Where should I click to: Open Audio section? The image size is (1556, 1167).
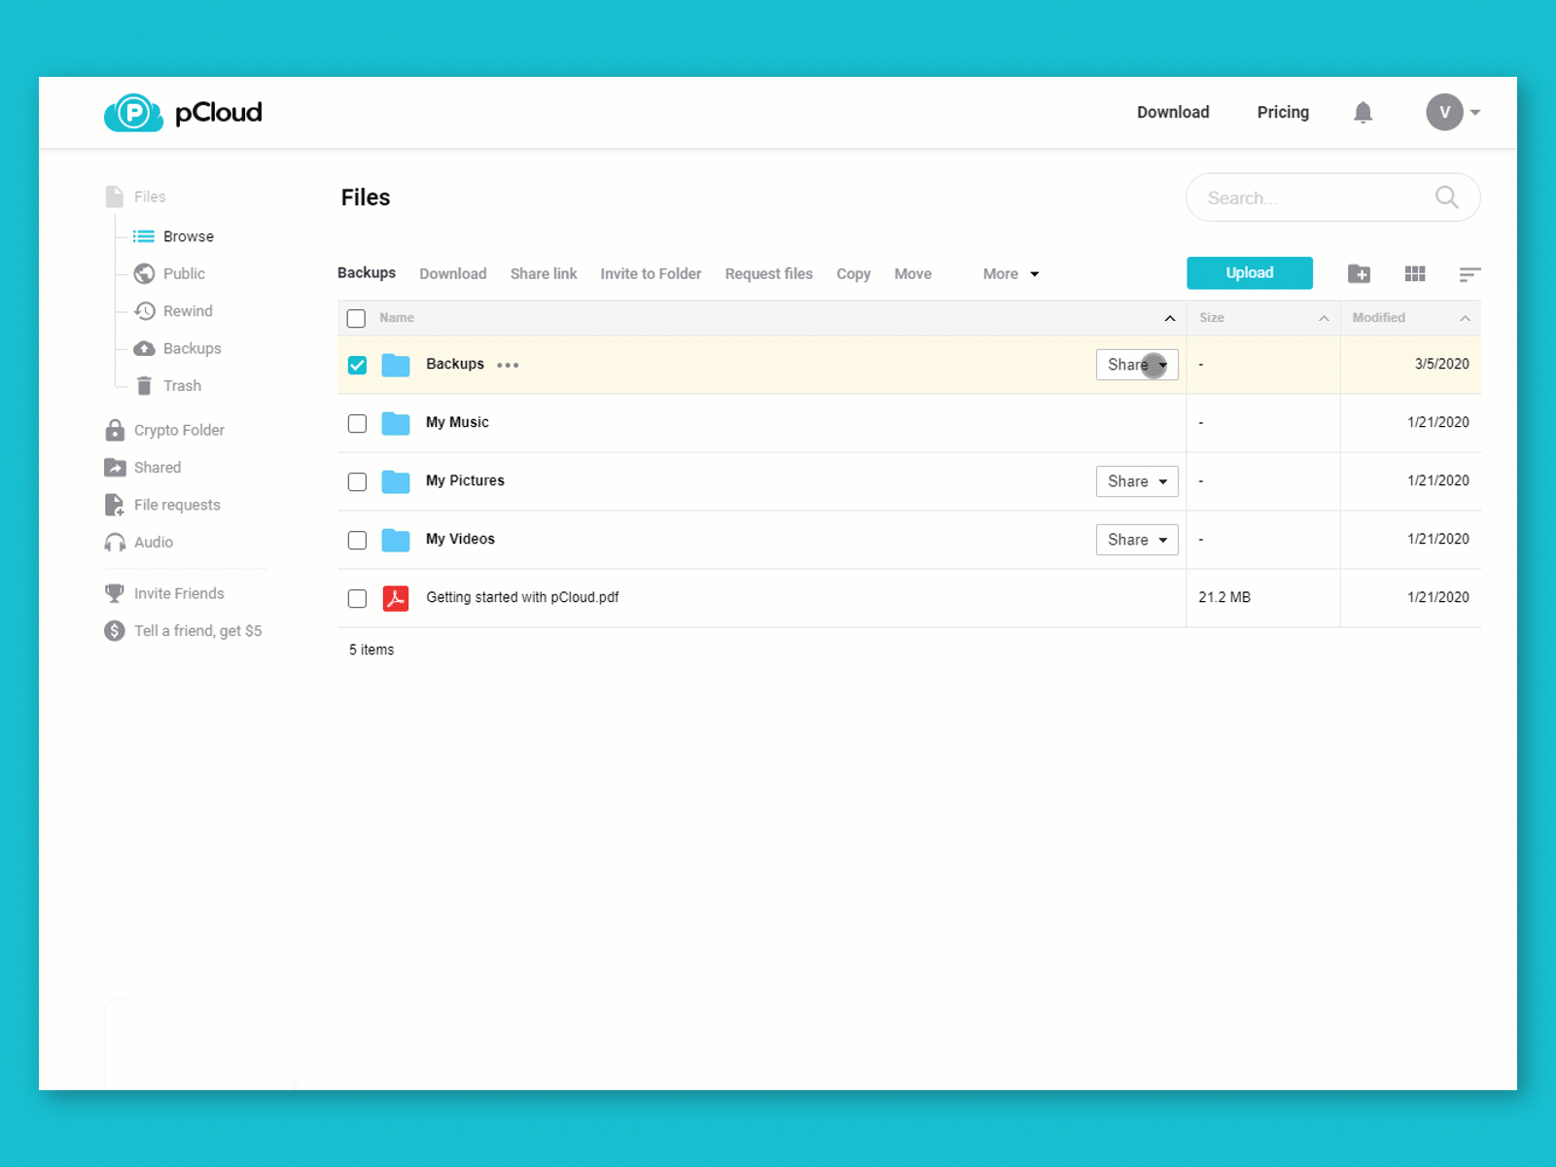point(154,543)
